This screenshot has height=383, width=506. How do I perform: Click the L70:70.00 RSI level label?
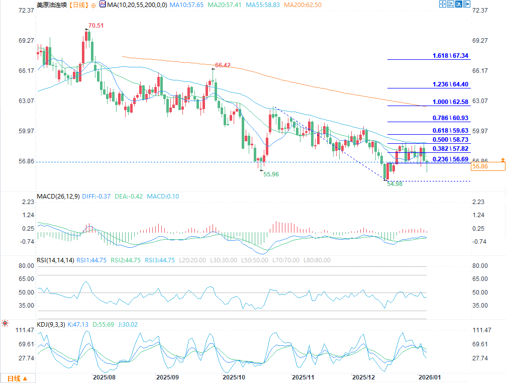286,260
